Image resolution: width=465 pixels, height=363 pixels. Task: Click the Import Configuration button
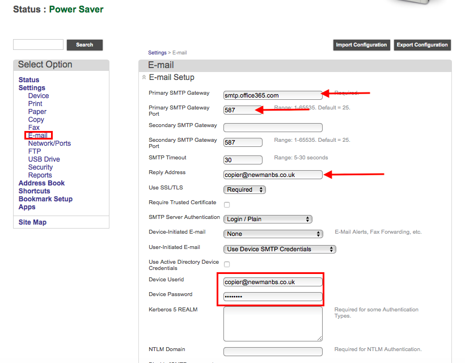point(361,45)
